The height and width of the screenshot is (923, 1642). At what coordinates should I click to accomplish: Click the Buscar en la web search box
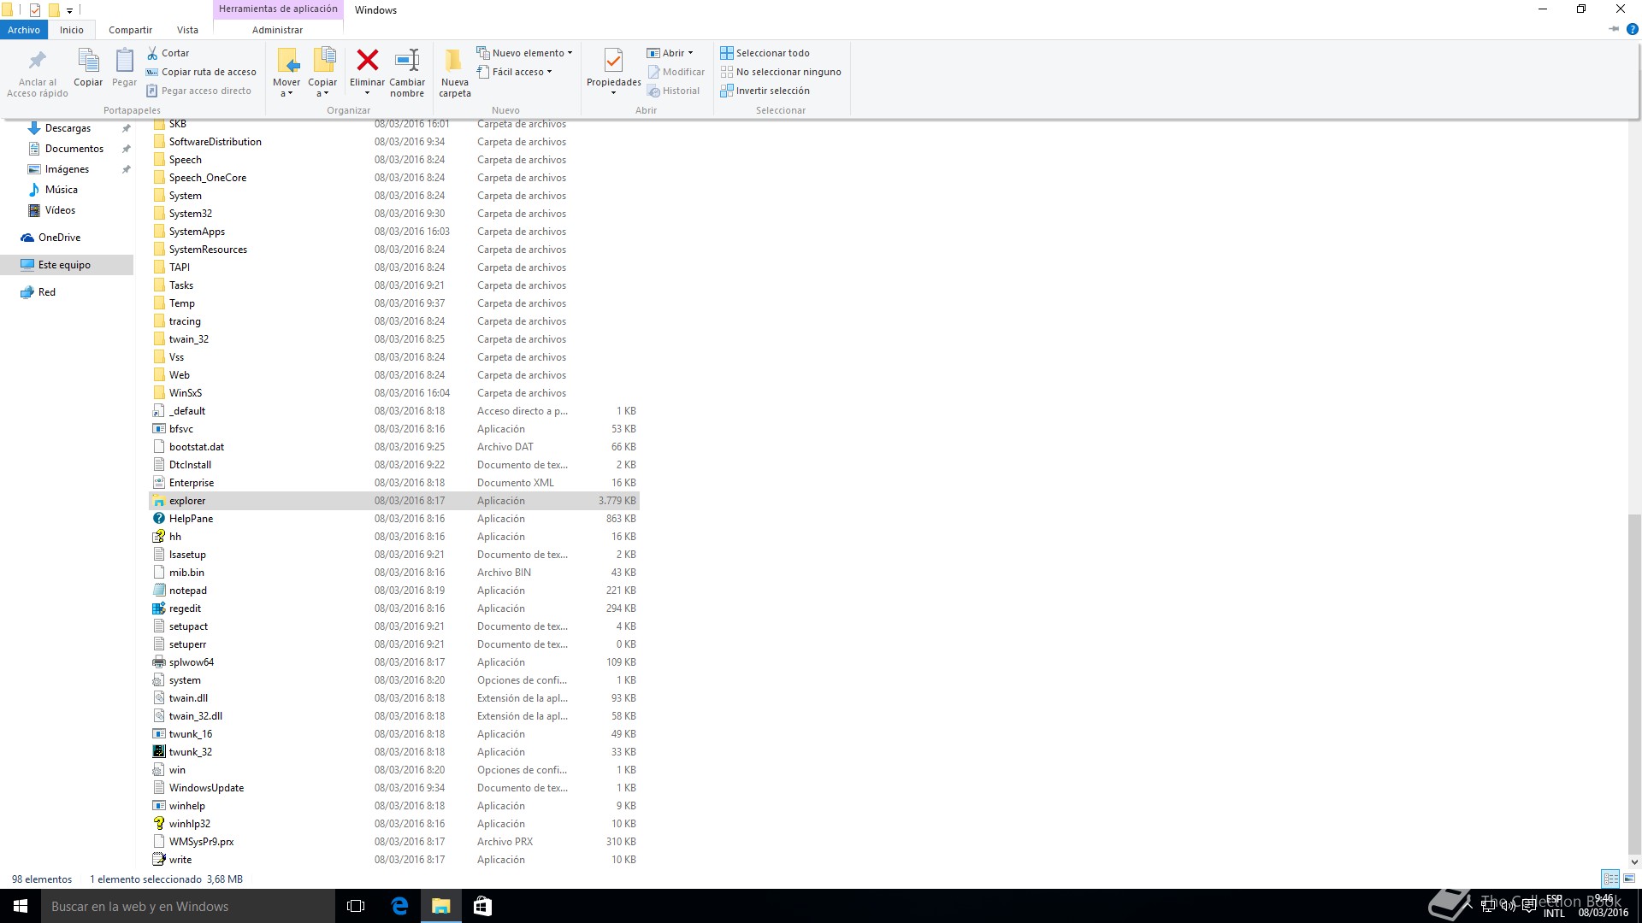coord(188,906)
